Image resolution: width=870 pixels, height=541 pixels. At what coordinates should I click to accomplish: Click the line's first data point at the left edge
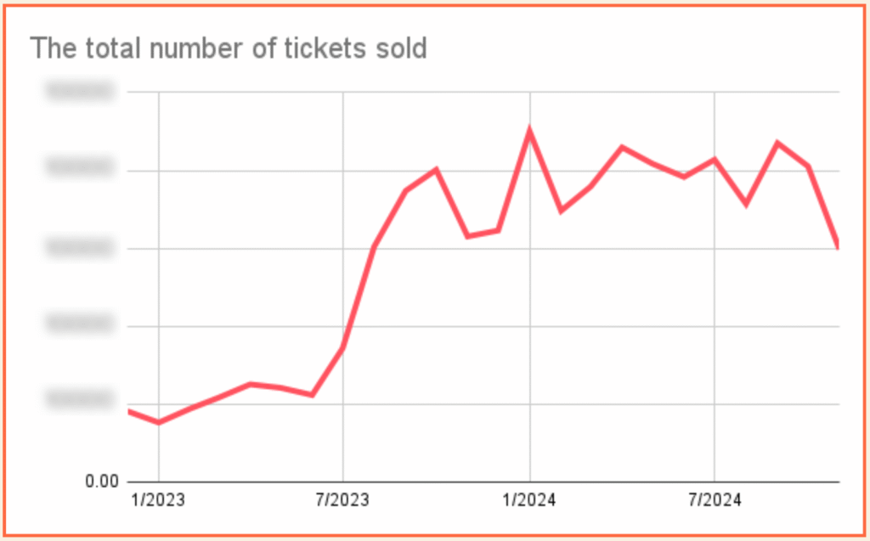click(129, 411)
